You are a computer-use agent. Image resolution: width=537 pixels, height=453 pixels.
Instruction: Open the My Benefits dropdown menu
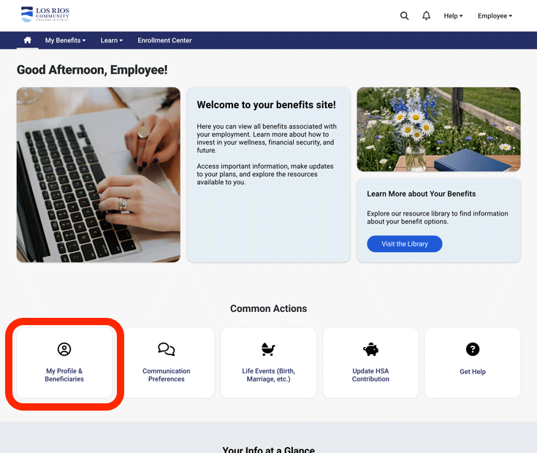coord(65,40)
